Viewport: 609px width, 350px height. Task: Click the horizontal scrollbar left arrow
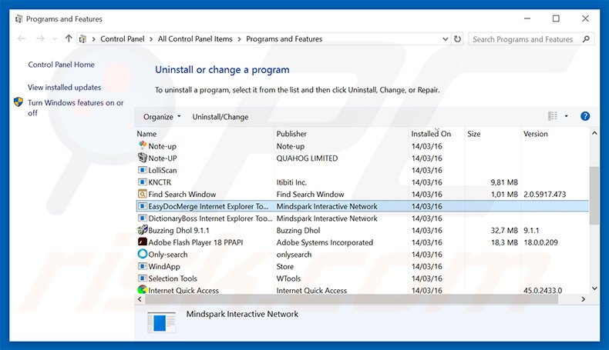[140, 299]
